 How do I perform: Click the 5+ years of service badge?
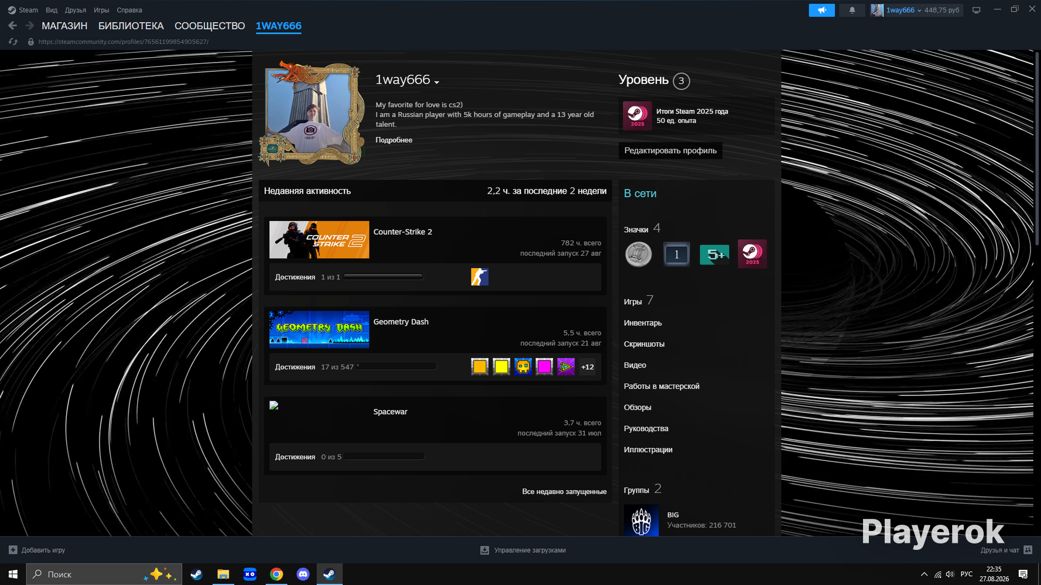[x=714, y=254]
